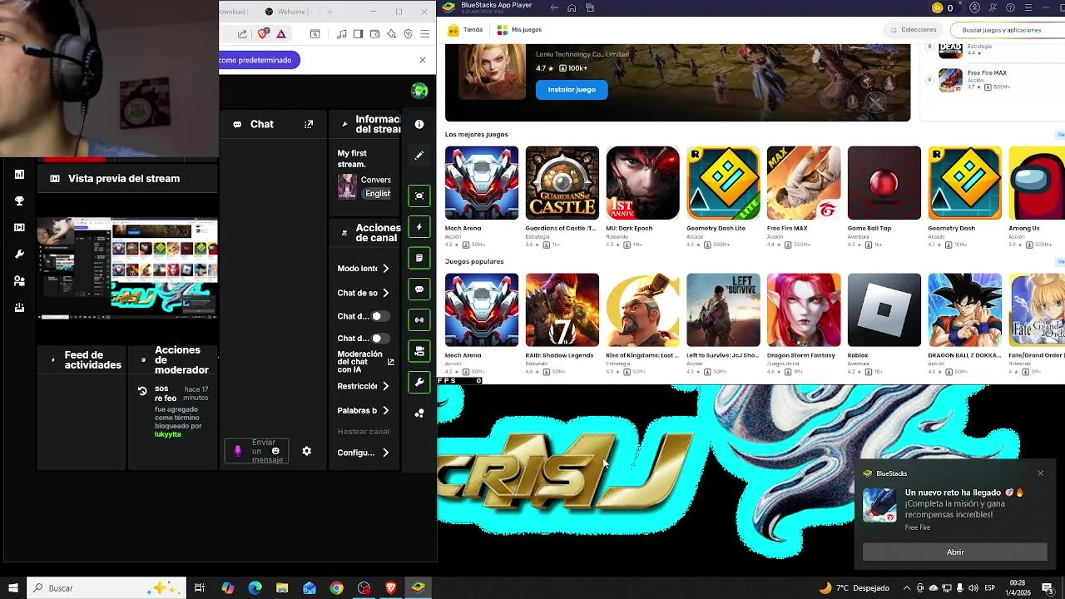
Task: Open the trophy achievements icon in sidebar
Action: (x=19, y=201)
